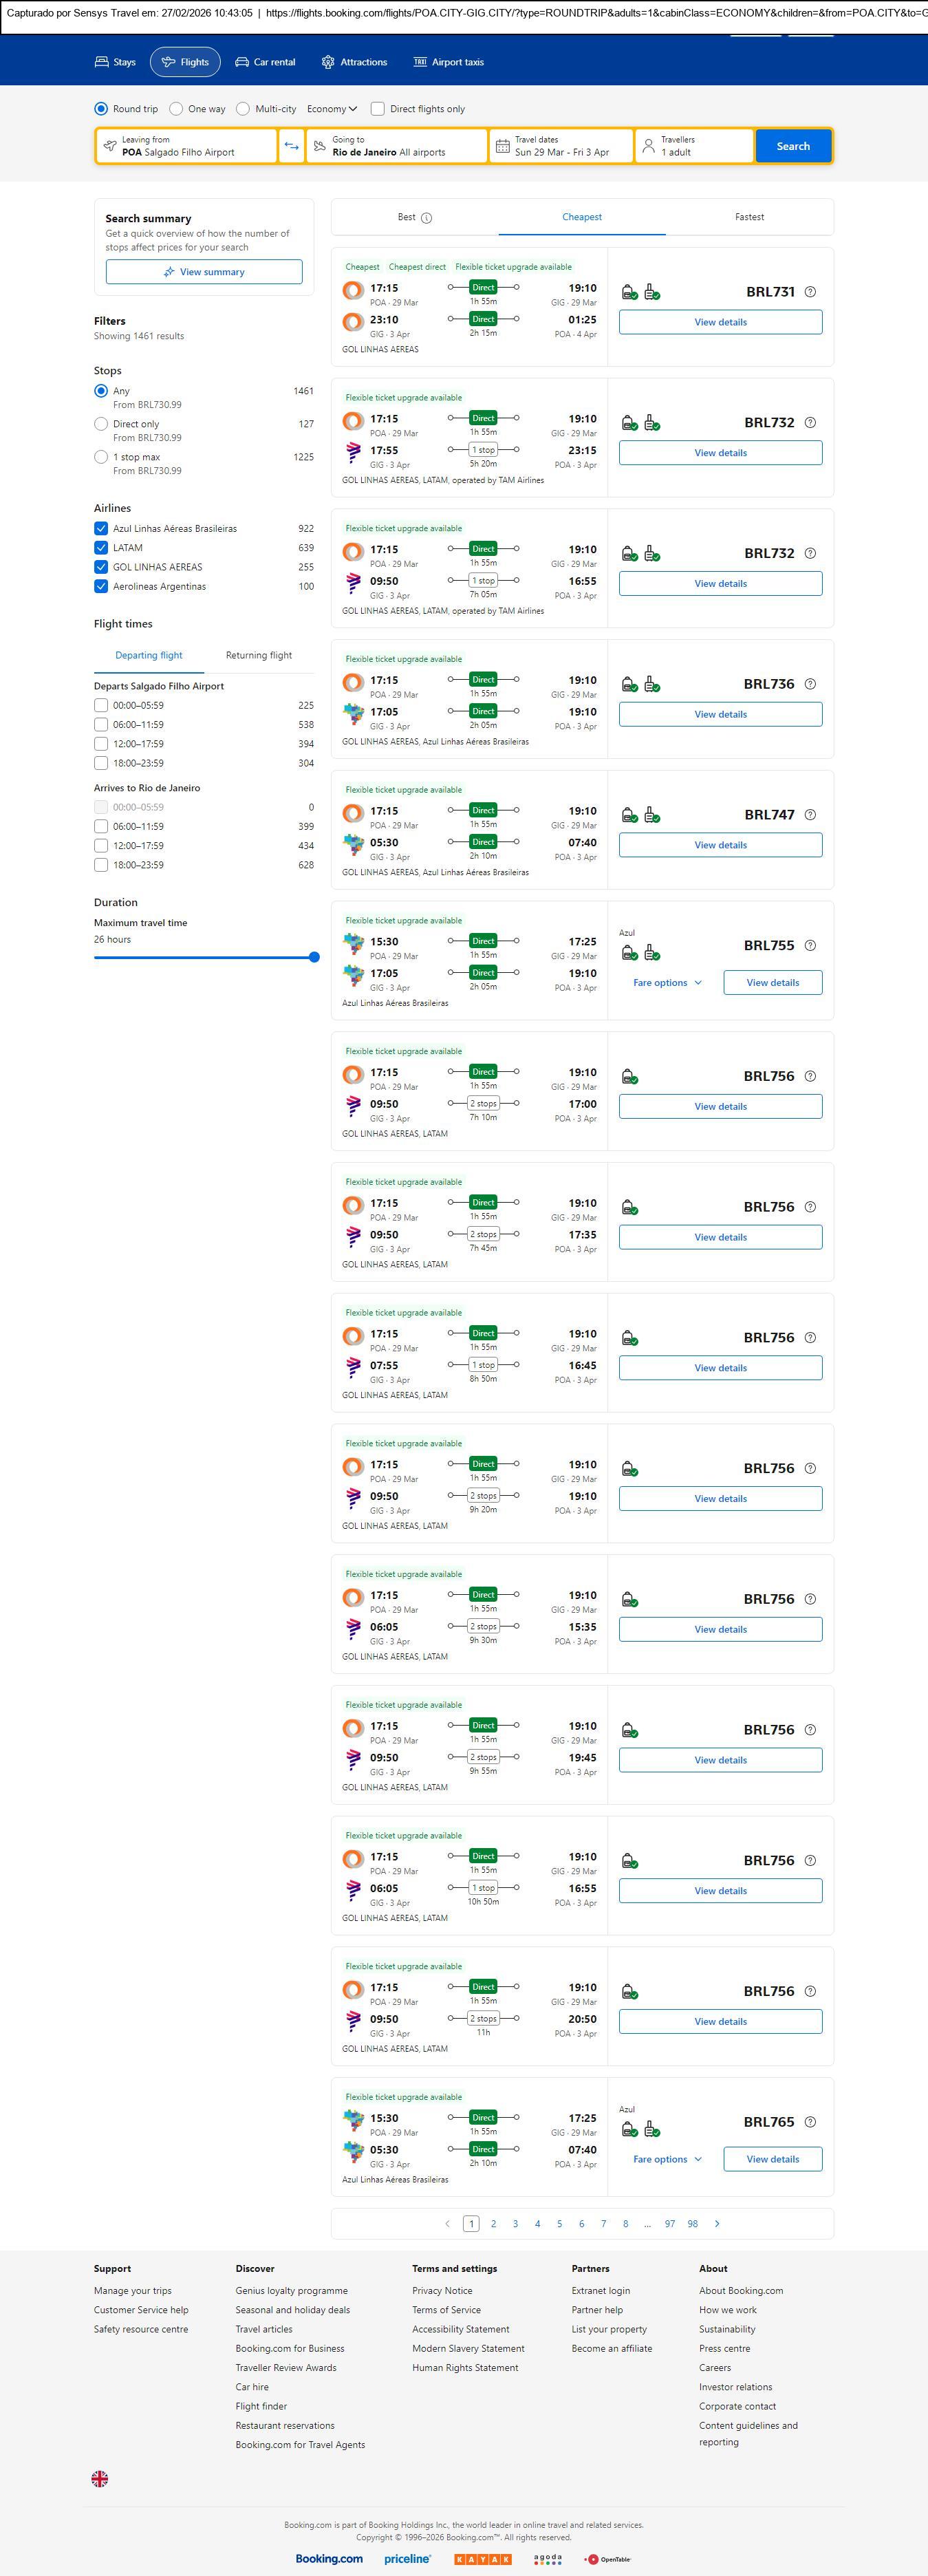Click the help icon next to BRL765 price

click(810, 2122)
